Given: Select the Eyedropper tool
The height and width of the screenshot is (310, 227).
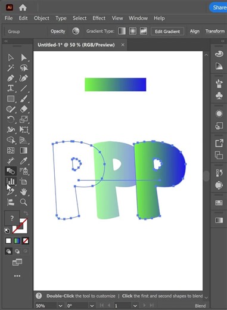Looking at the screenshot, I should tap(24, 161).
